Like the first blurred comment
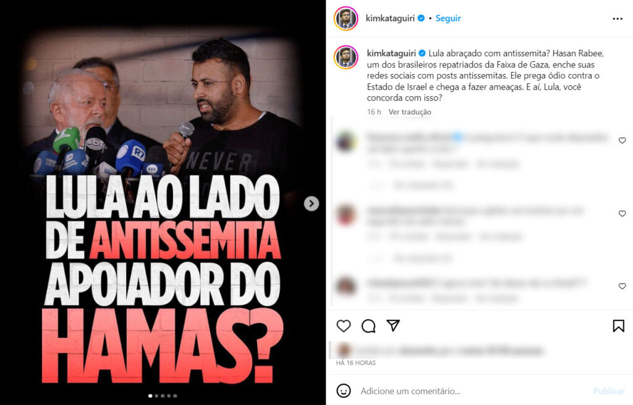633x405 pixels. (x=622, y=140)
